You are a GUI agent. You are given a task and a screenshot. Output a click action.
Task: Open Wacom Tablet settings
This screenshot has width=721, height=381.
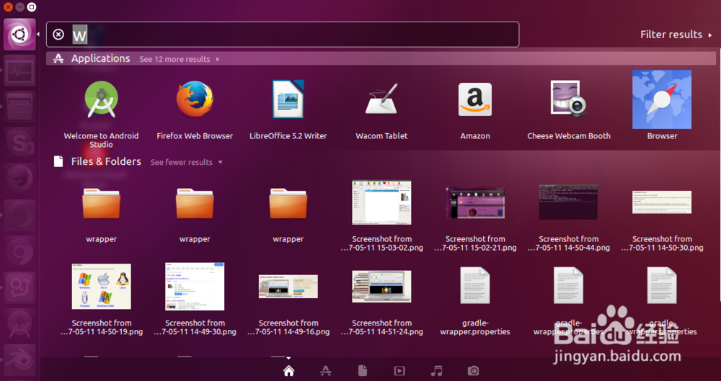click(x=381, y=110)
